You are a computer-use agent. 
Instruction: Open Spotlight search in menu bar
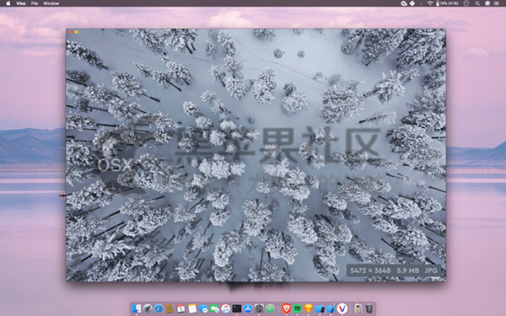pyautogui.click(x=477, y=3)
